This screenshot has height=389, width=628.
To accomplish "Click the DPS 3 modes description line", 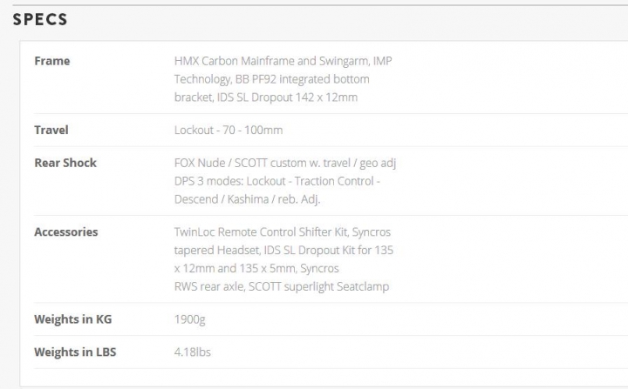I will point(277,181).
